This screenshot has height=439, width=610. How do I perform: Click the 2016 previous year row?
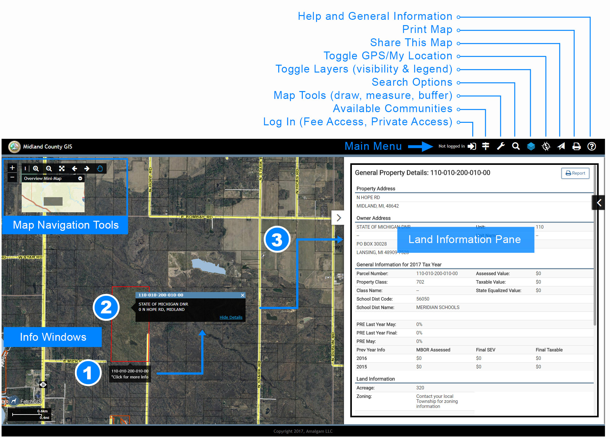474,358
